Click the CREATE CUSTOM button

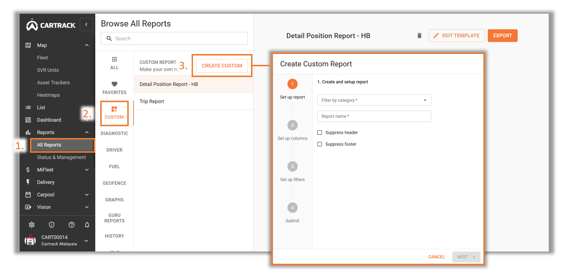(222, 65)
